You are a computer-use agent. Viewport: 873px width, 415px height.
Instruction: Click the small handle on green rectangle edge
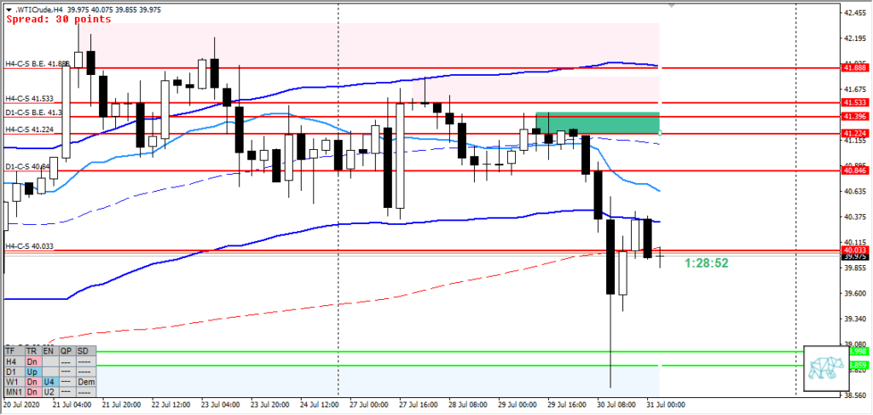pos(660,132)
